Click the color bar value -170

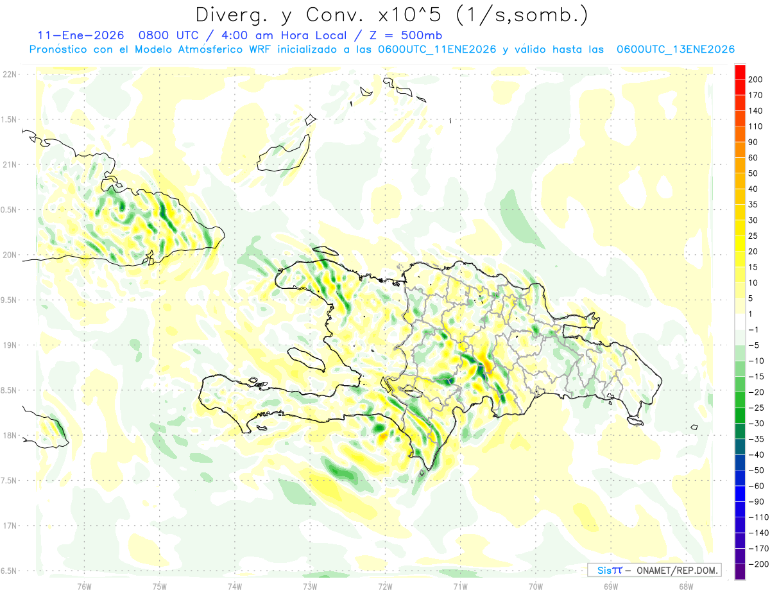757,549
